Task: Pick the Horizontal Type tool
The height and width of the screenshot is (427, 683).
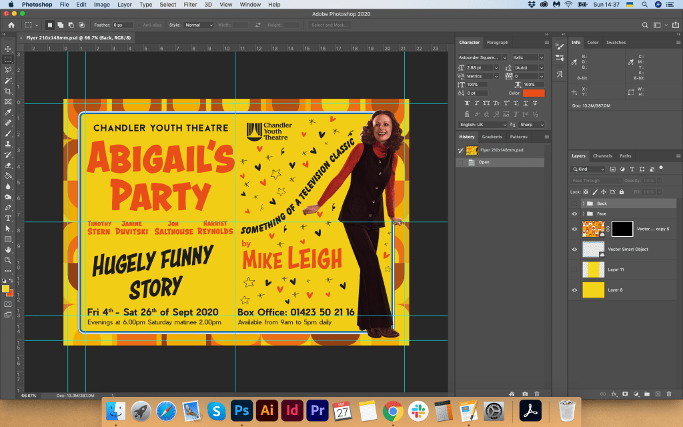Action: pyautogui.click(x=8, y=218)
